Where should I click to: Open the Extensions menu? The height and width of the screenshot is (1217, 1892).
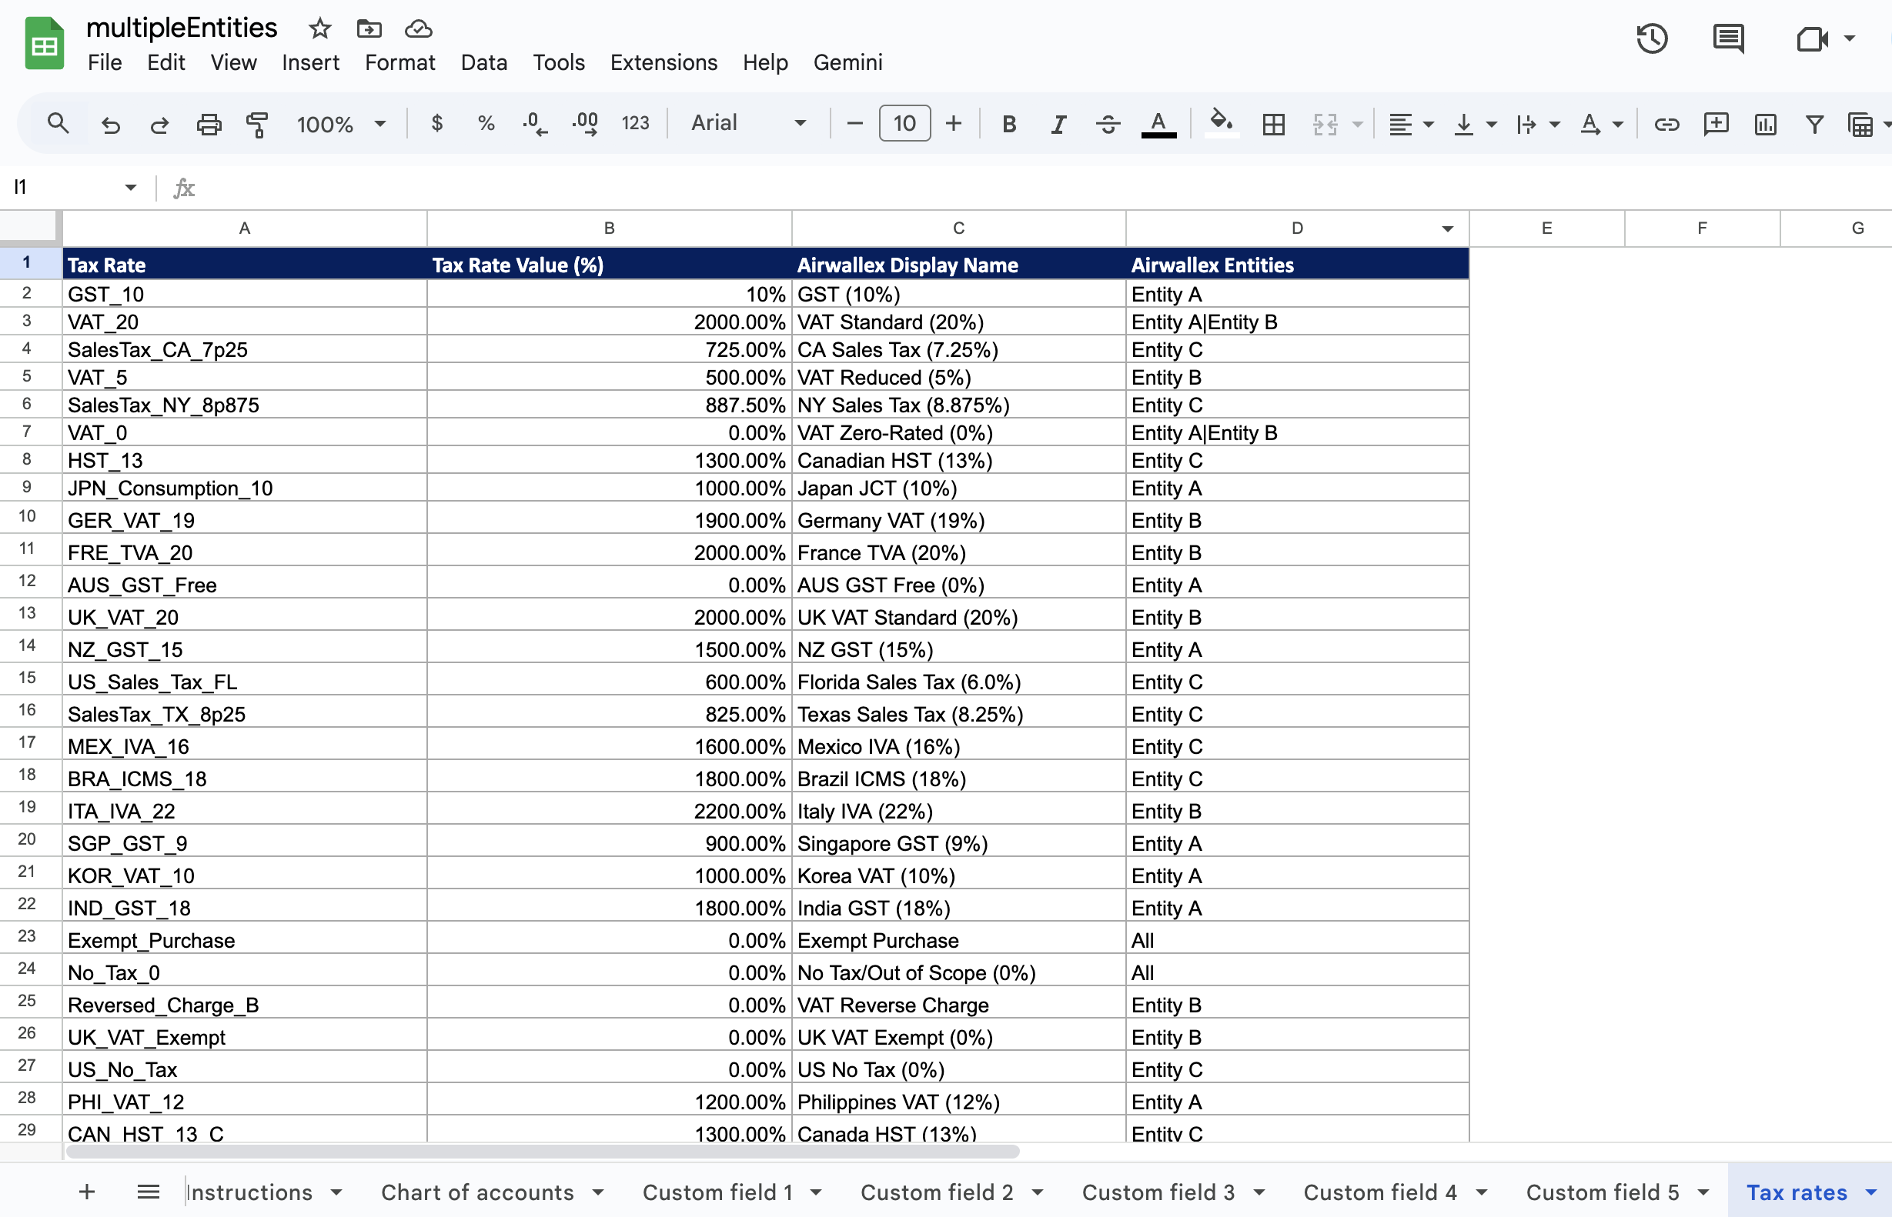pos(664,62)
